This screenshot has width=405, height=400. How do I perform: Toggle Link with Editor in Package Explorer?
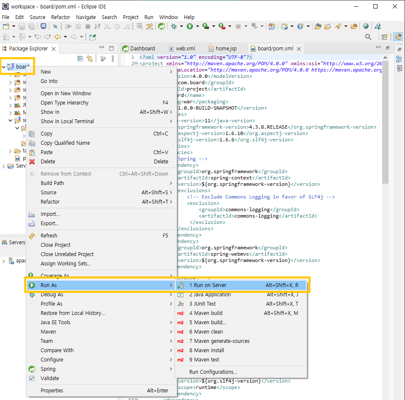point(90,59)
